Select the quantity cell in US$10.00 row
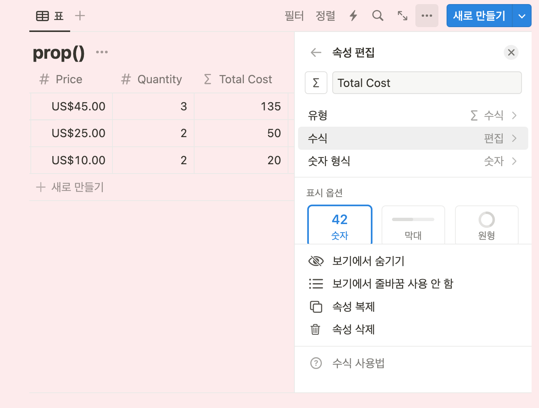 point(153,160)
